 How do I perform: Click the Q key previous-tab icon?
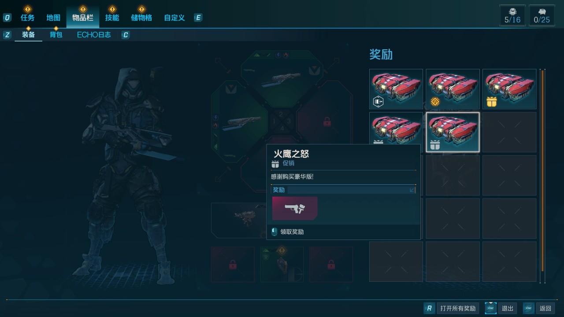[7, 18]
